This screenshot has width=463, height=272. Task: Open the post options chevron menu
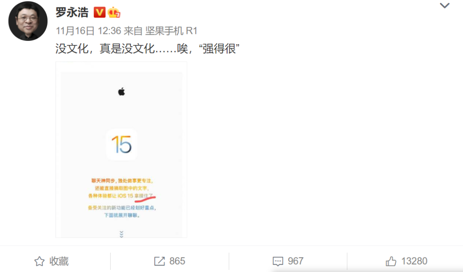445,6
